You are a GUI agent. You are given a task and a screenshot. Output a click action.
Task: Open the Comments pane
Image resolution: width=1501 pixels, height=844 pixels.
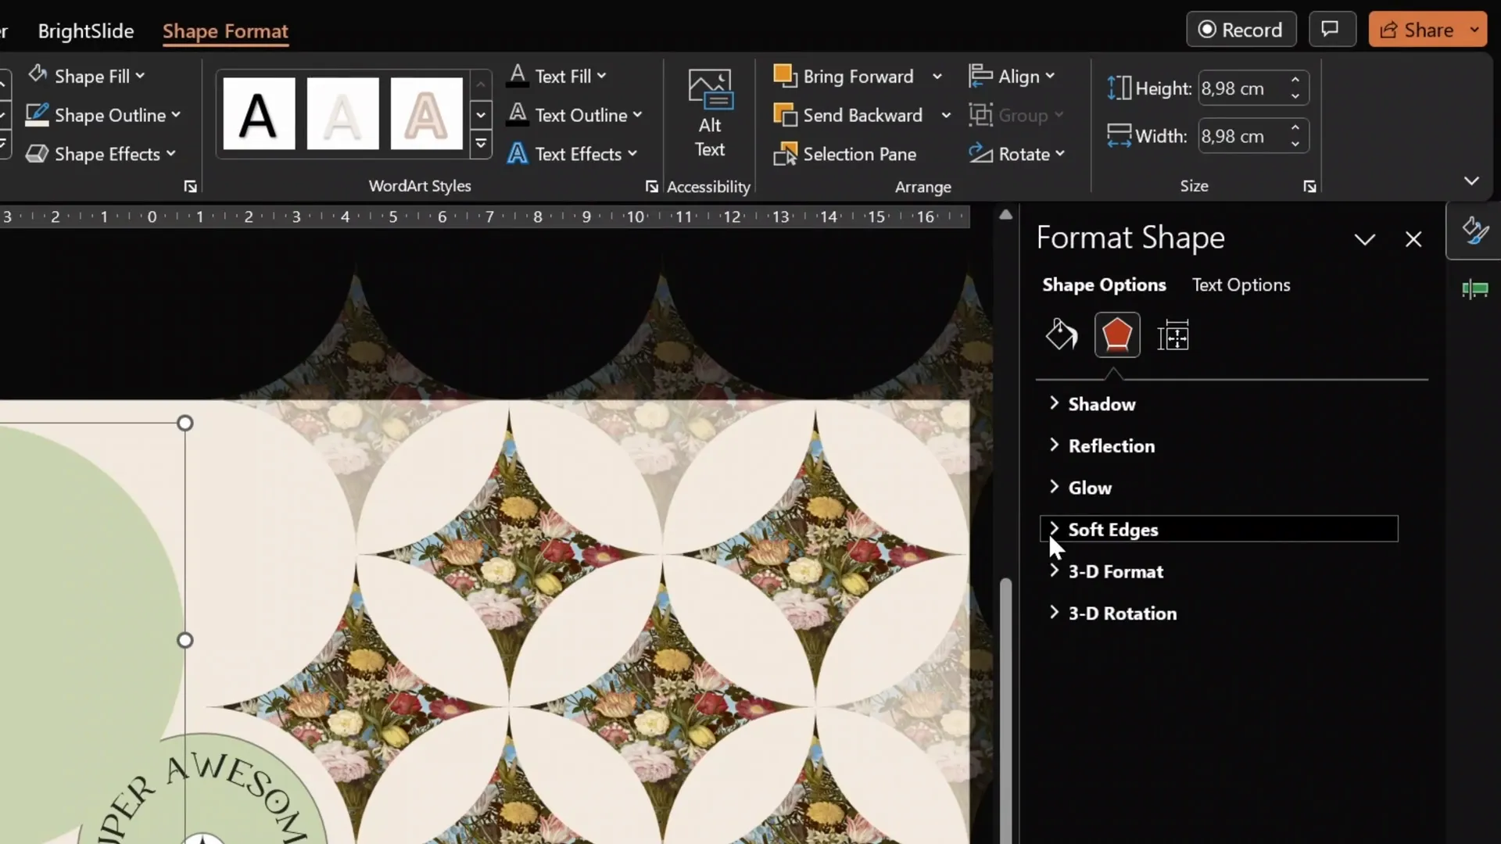pyautogui.click(x=1332, y=30)
